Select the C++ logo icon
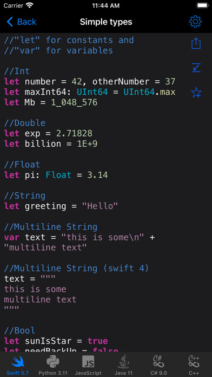212x377 pixels. coord(194,361)
